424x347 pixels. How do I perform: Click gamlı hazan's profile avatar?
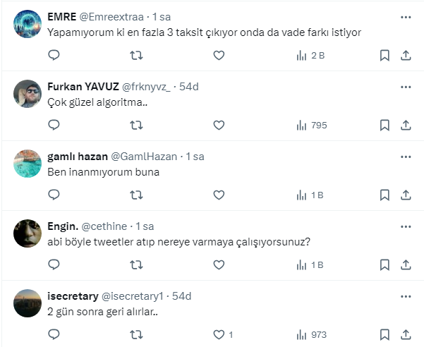pyautogui.click(x=28, y=163)
